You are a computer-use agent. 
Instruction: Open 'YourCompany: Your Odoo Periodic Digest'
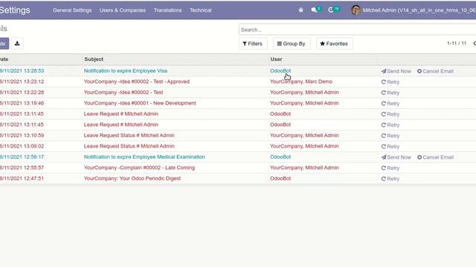tap(132, 178)
